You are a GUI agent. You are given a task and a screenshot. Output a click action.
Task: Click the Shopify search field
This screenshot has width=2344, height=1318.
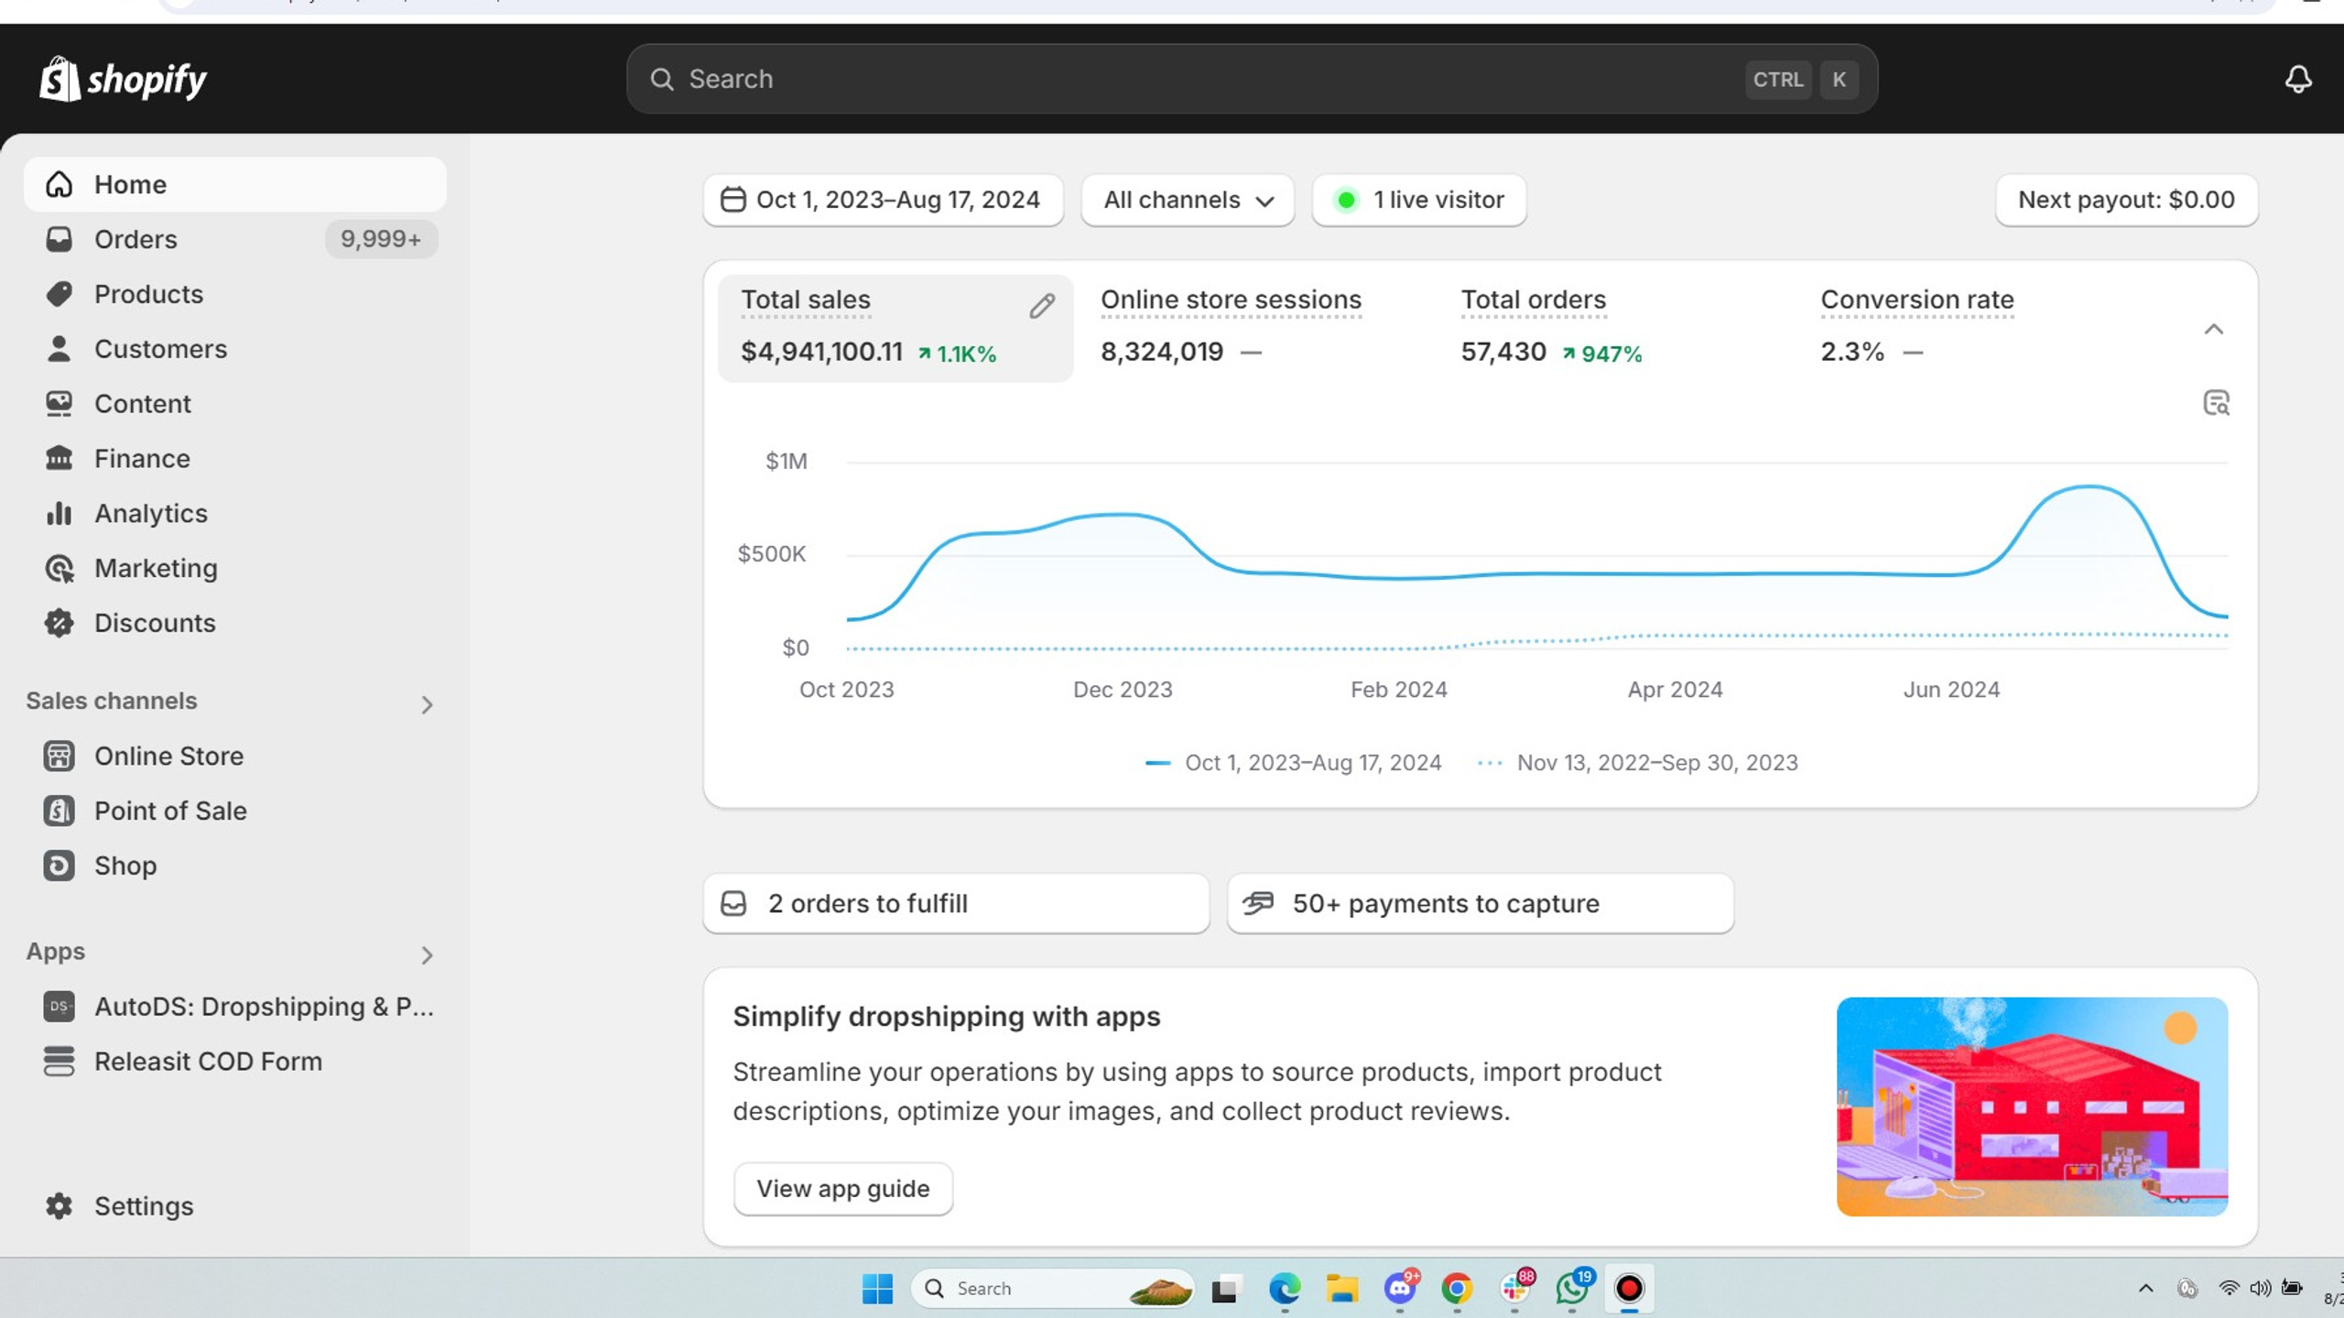click(x=1252, y=80)
